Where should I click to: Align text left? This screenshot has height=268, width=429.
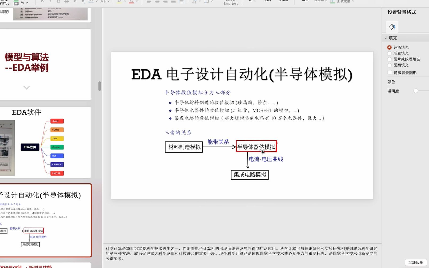pos(149,1)
